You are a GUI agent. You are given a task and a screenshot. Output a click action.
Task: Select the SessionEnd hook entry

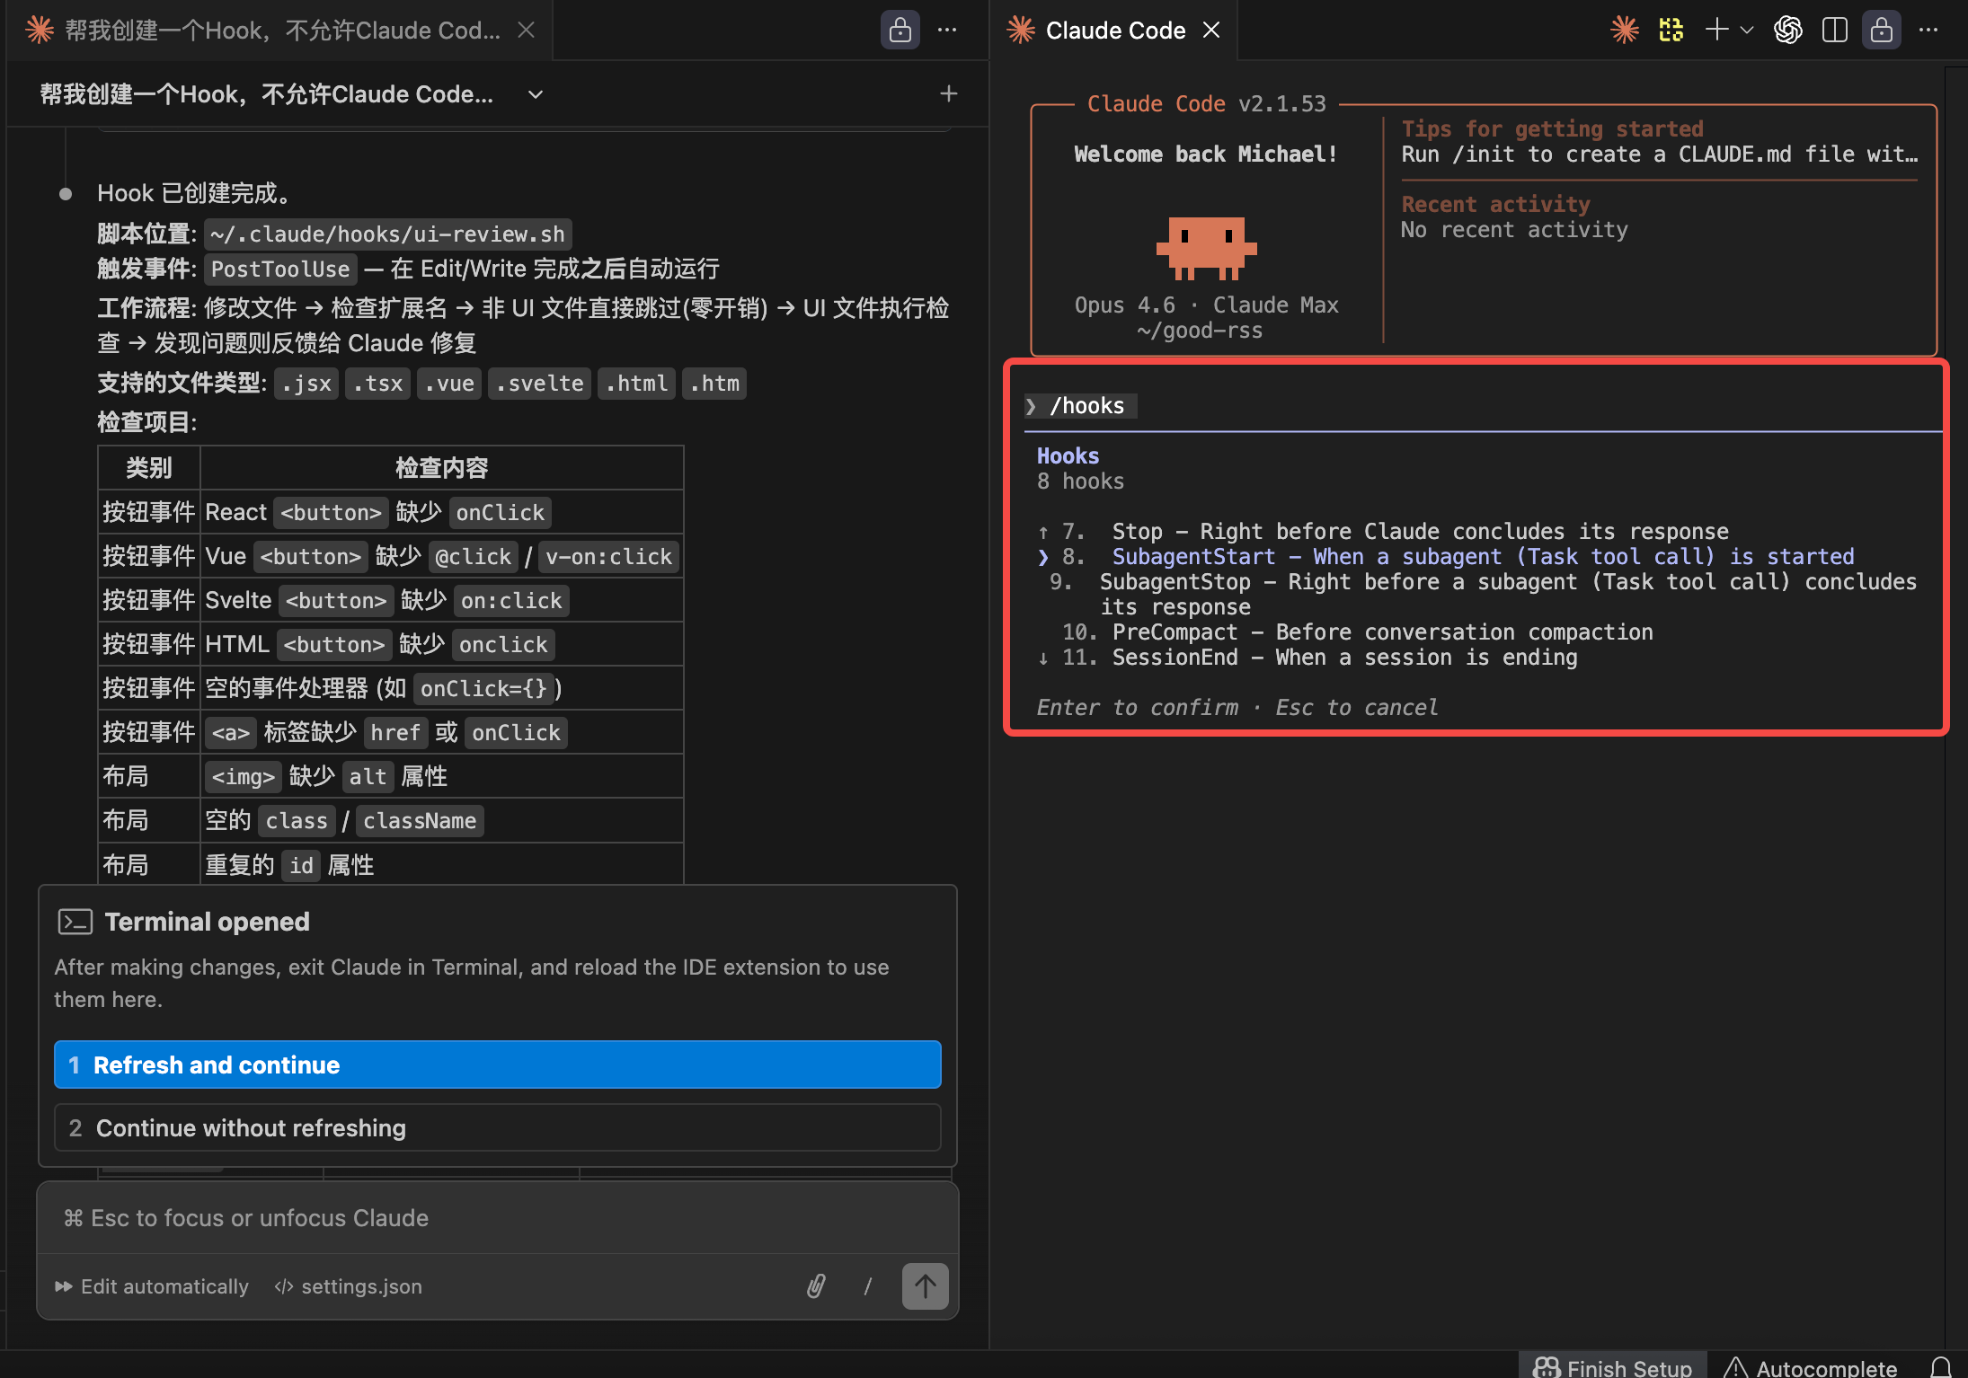(1308, 658)
